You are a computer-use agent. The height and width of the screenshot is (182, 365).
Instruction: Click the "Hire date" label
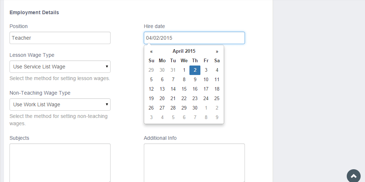(x=154, y=26)
